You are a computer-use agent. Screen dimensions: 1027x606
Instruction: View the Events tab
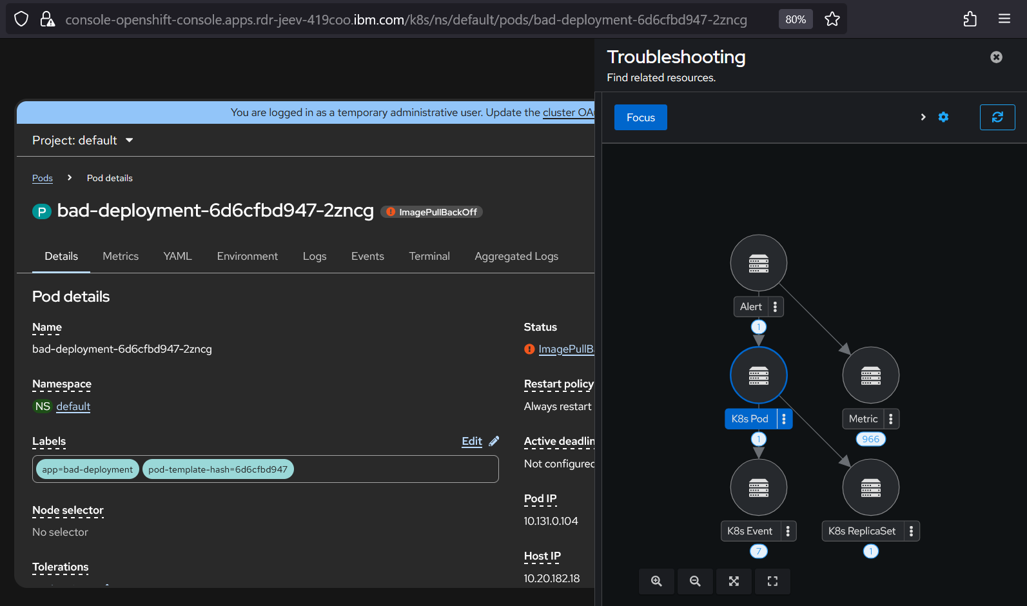(x=367, y=256)
